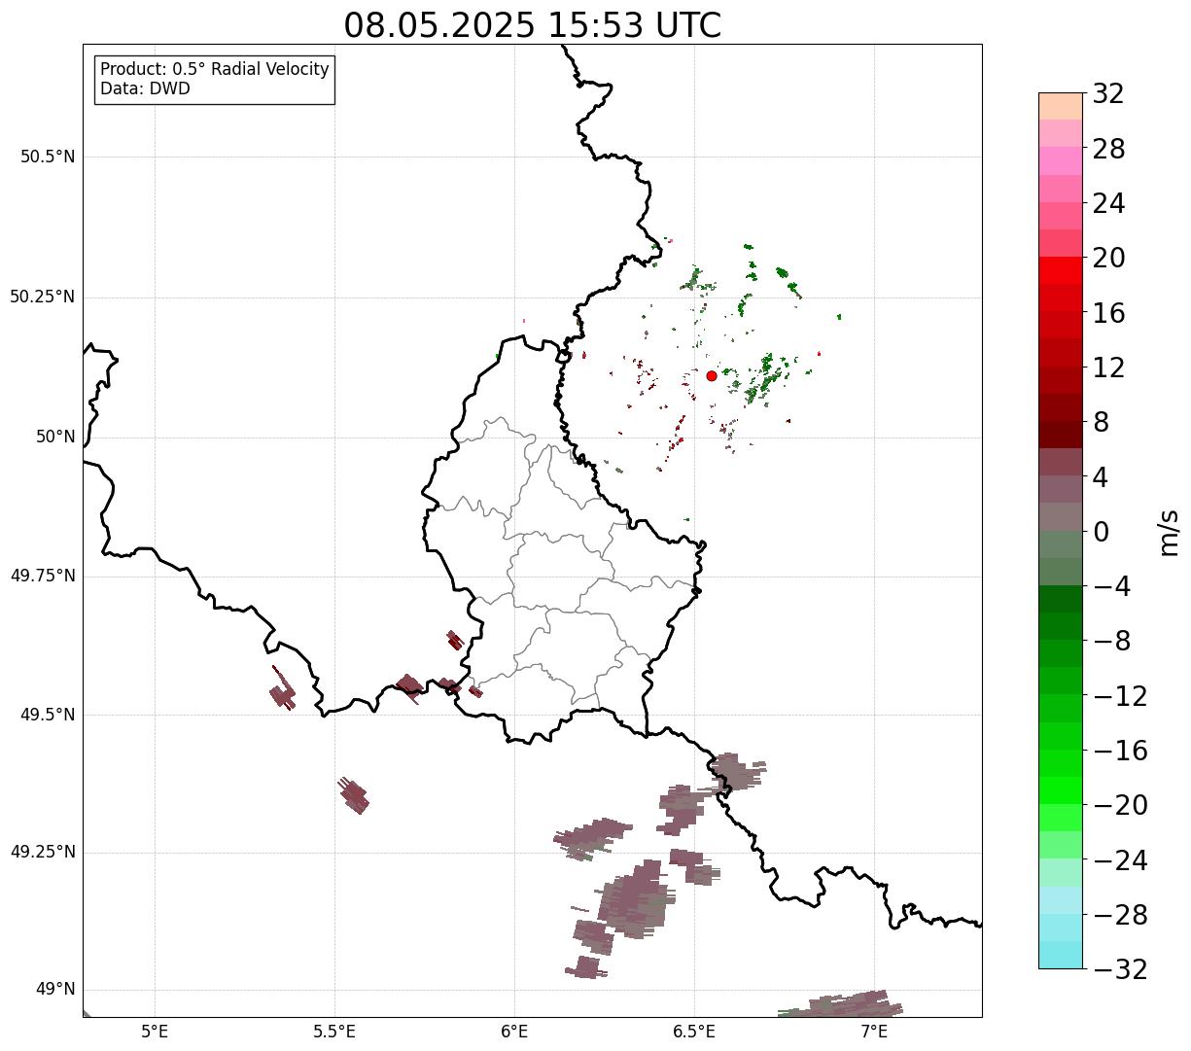Viewport: 1191px width, 1051px height.
Task: Pick the cyan swatch at bottom of colorbar
Action: (x=1061, y=955)
